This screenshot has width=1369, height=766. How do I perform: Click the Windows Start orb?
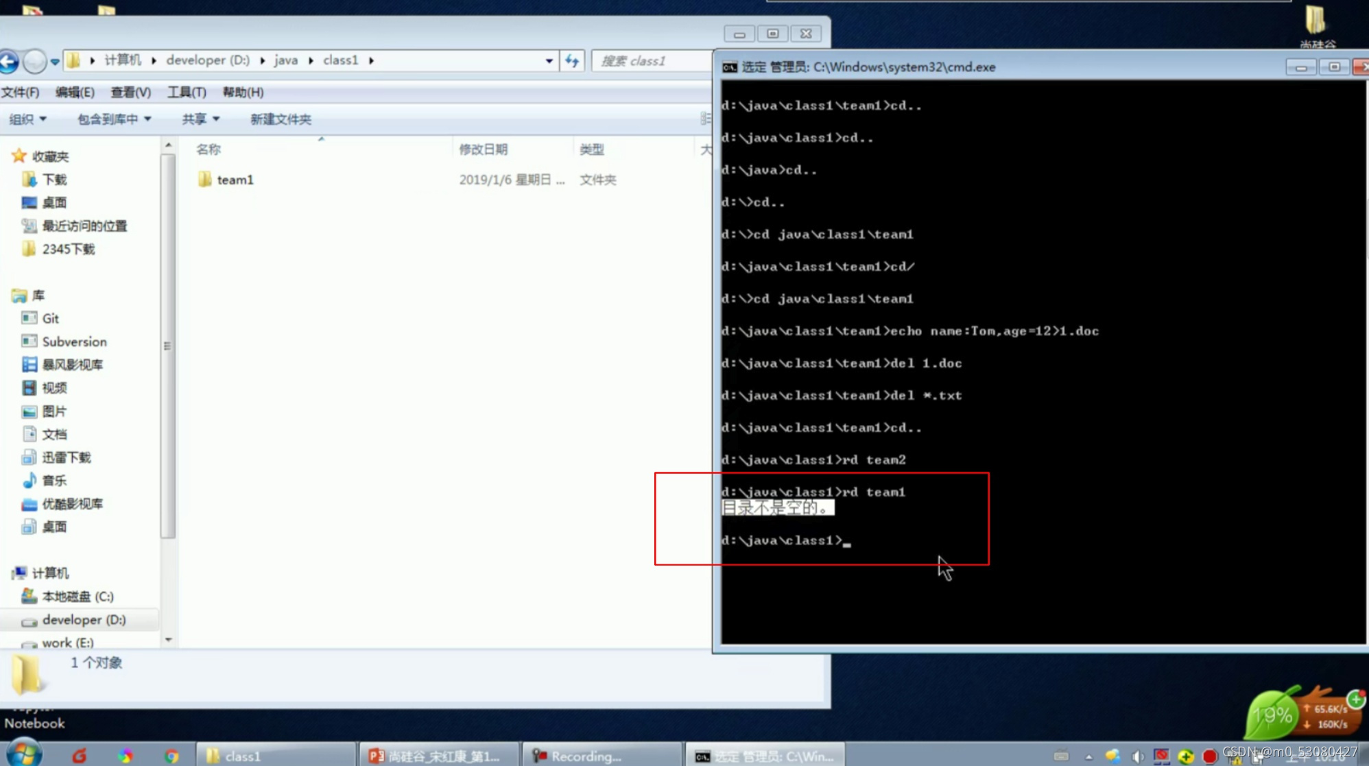(23, 754)
